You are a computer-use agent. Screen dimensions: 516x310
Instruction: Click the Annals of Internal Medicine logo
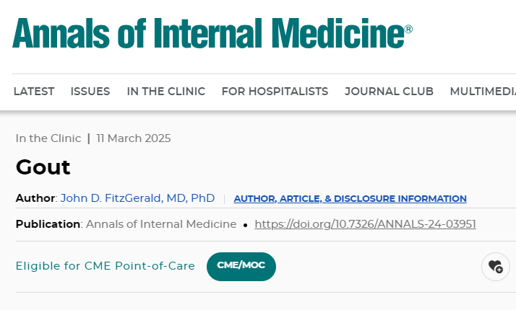coord(212,33)
